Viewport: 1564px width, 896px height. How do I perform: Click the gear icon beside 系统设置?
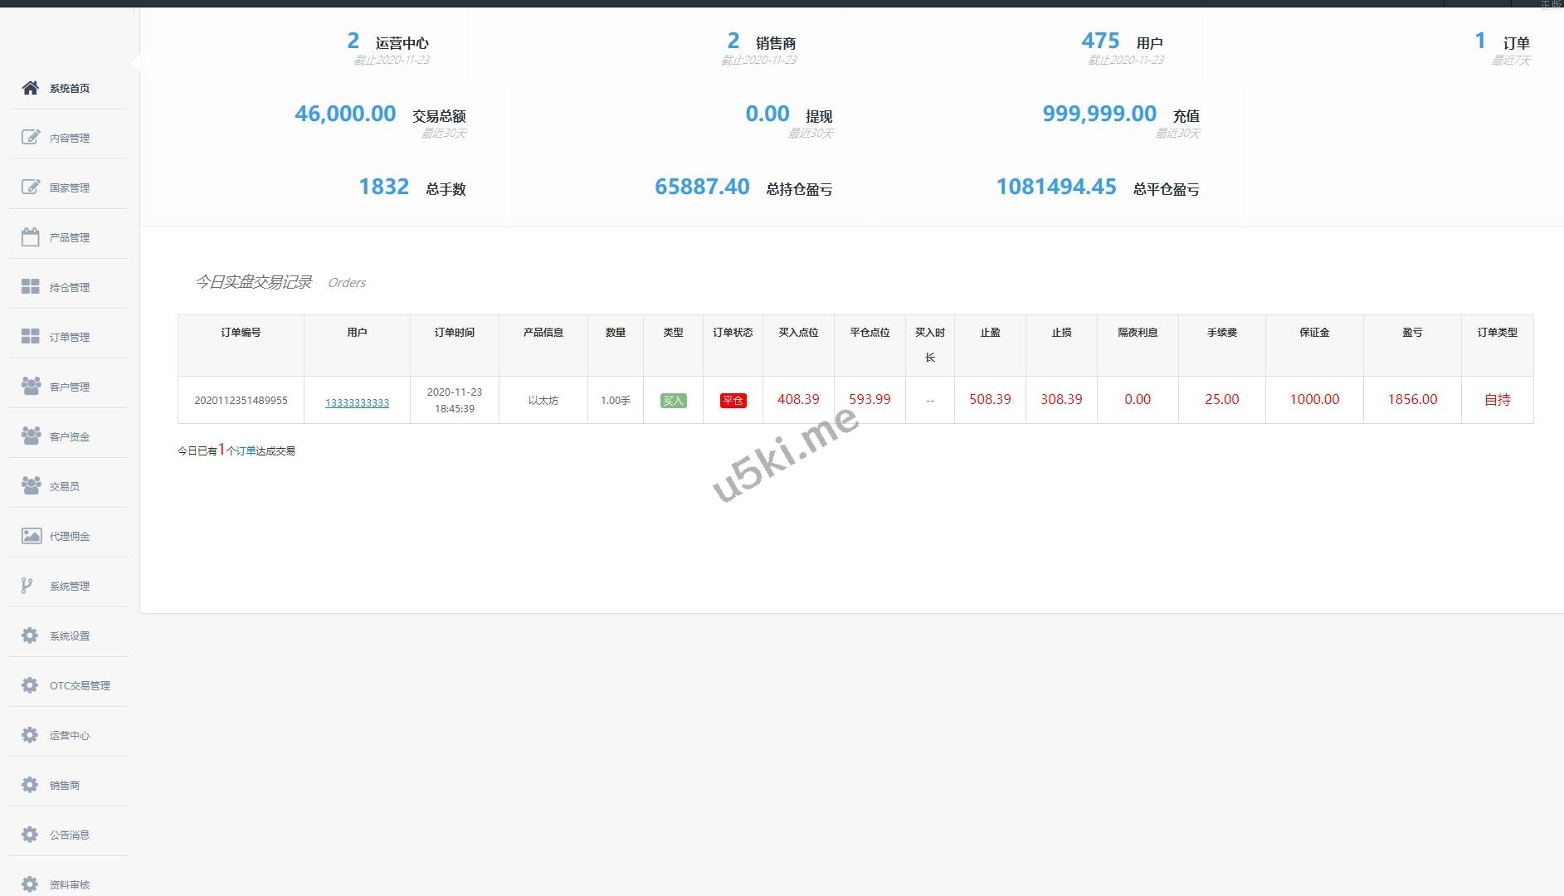tap(31, 635)
